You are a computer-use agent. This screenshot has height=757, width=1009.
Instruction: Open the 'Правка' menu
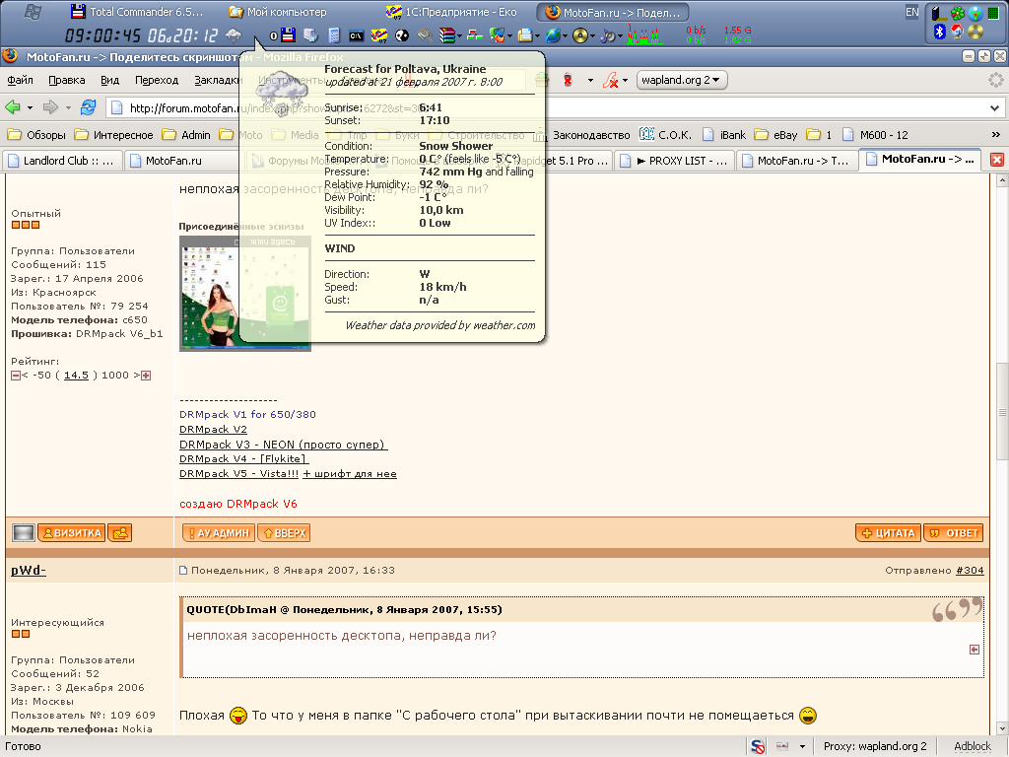[67, 80]
